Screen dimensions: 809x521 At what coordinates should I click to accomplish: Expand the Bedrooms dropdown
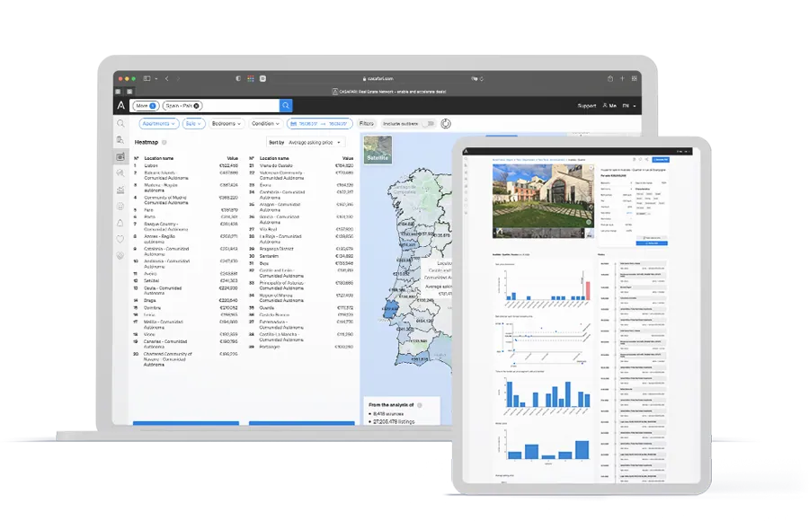(227, 124)
